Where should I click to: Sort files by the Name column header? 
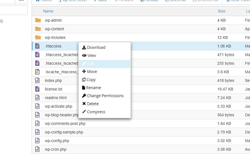click(x=48, y=11)
